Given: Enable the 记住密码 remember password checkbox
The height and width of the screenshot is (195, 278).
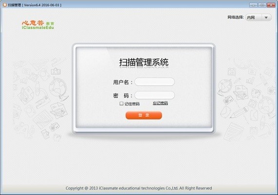Looking at the screenshot, I should tap(121, 103).
